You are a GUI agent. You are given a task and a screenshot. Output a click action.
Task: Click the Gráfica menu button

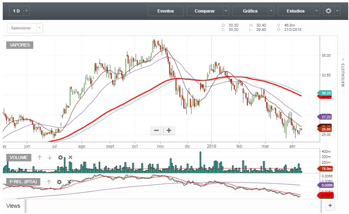pos(250,11)
